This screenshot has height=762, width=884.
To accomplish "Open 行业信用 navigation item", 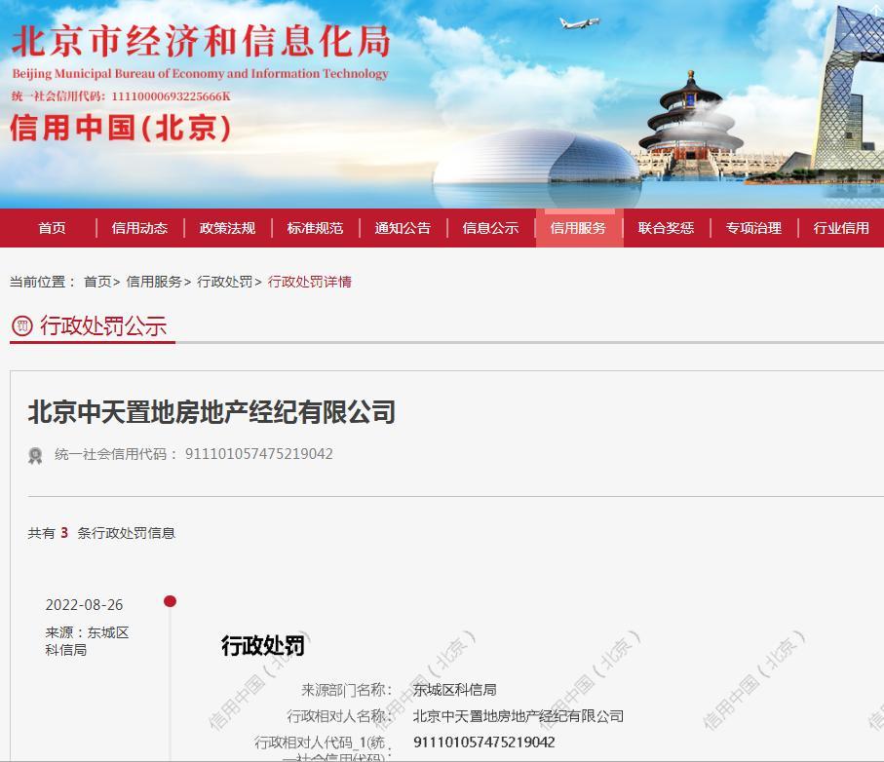I will click(x=841, y=228).
